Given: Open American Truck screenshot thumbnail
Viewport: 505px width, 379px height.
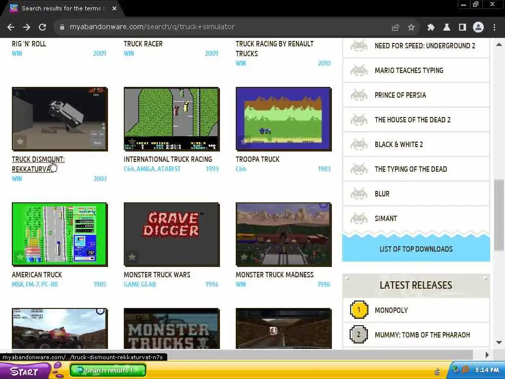Looking at the screenshot, I should click(60, 234).
